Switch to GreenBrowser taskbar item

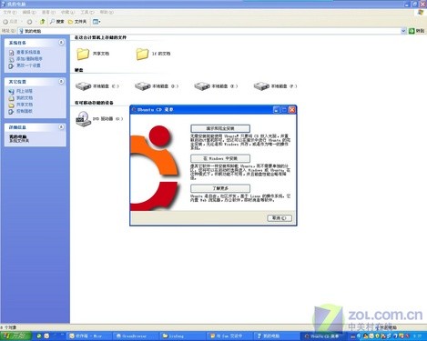coord(136,336)
